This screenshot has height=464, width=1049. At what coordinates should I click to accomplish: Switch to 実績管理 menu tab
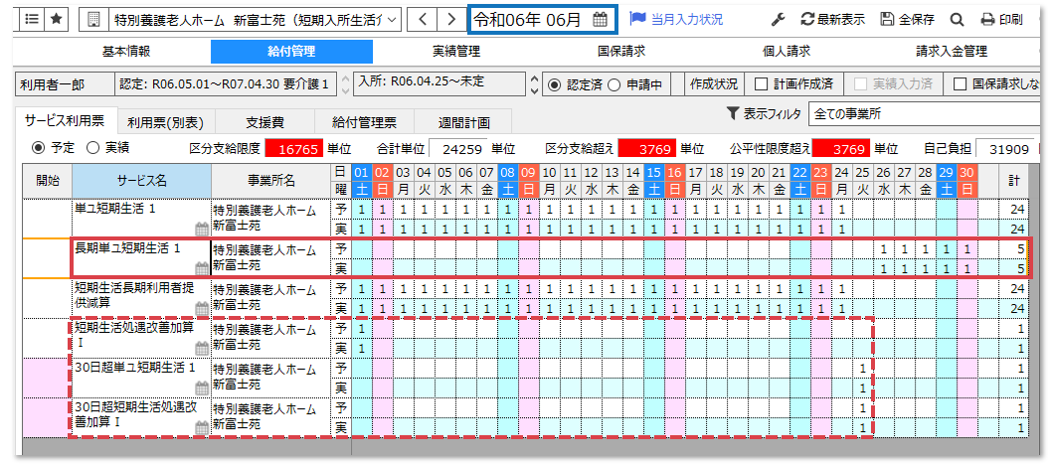point(456,52)
